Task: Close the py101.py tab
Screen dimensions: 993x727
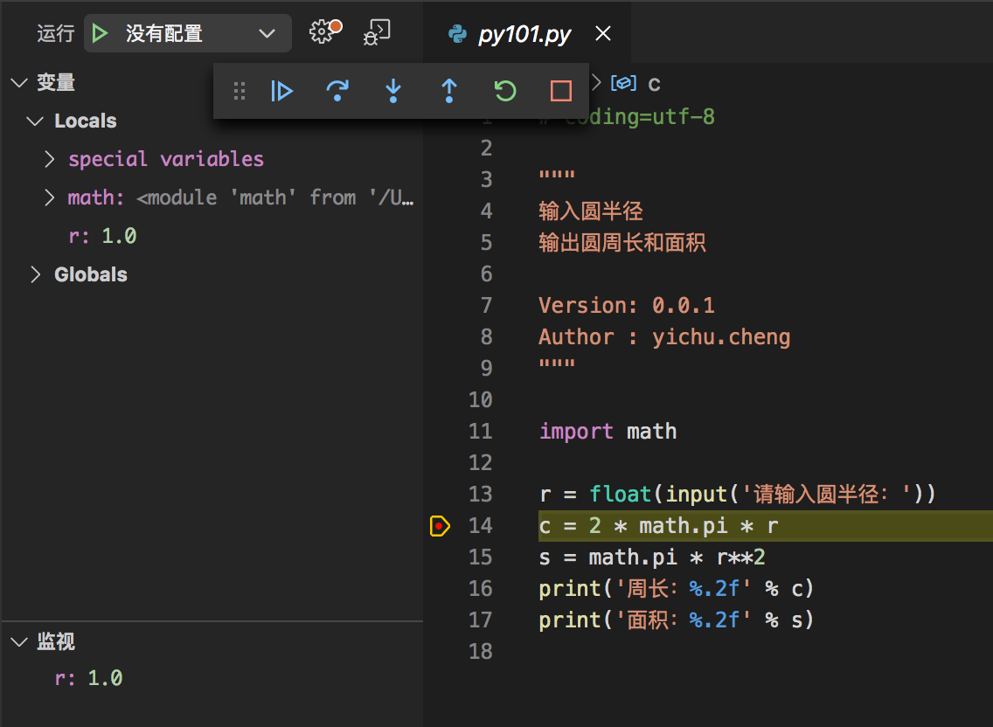Action: [x=603, y=34]
